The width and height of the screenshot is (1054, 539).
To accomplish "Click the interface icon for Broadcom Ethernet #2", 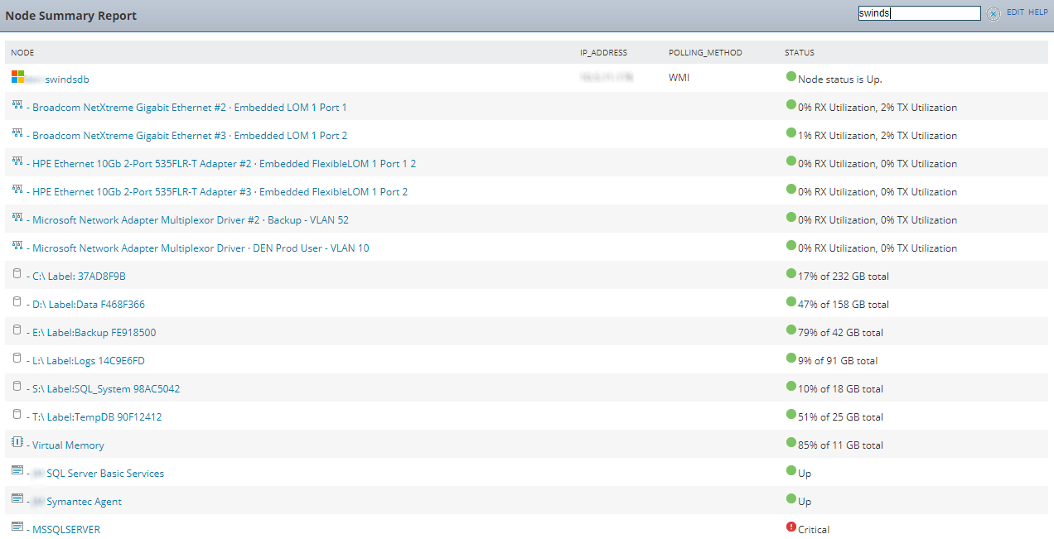I will tap(17, 105).
